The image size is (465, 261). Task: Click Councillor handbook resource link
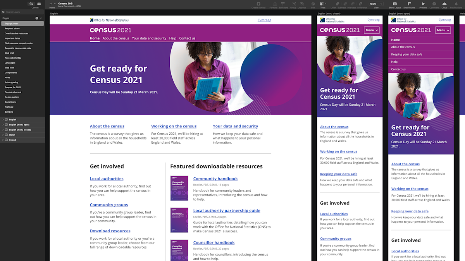tap(214, 242)
